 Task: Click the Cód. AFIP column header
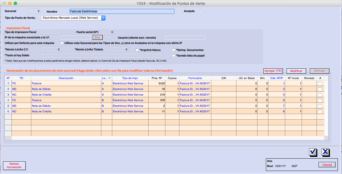coord(277,78)
